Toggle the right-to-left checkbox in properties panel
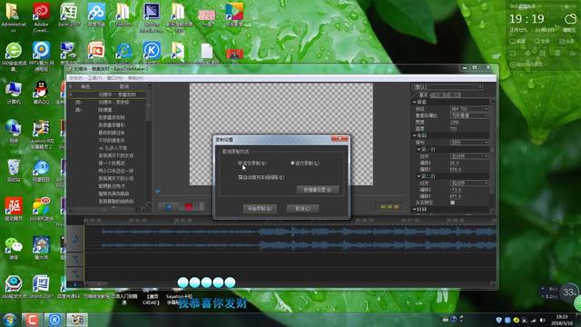Image resolution: width=581 pixels, height=327 pixels. pyautogui.click(x=452, y=203)
